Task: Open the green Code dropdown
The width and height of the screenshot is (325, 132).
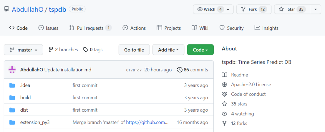Action: coord(200,50)
